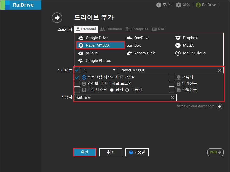The width and height of the screenshot is (230, 172).
Task: Switch to the NAS tab
Action: pos(159,29)
